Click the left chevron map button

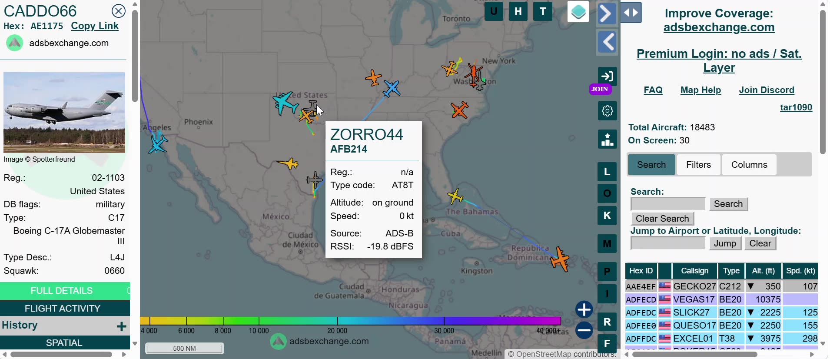(x=607, y=42)
